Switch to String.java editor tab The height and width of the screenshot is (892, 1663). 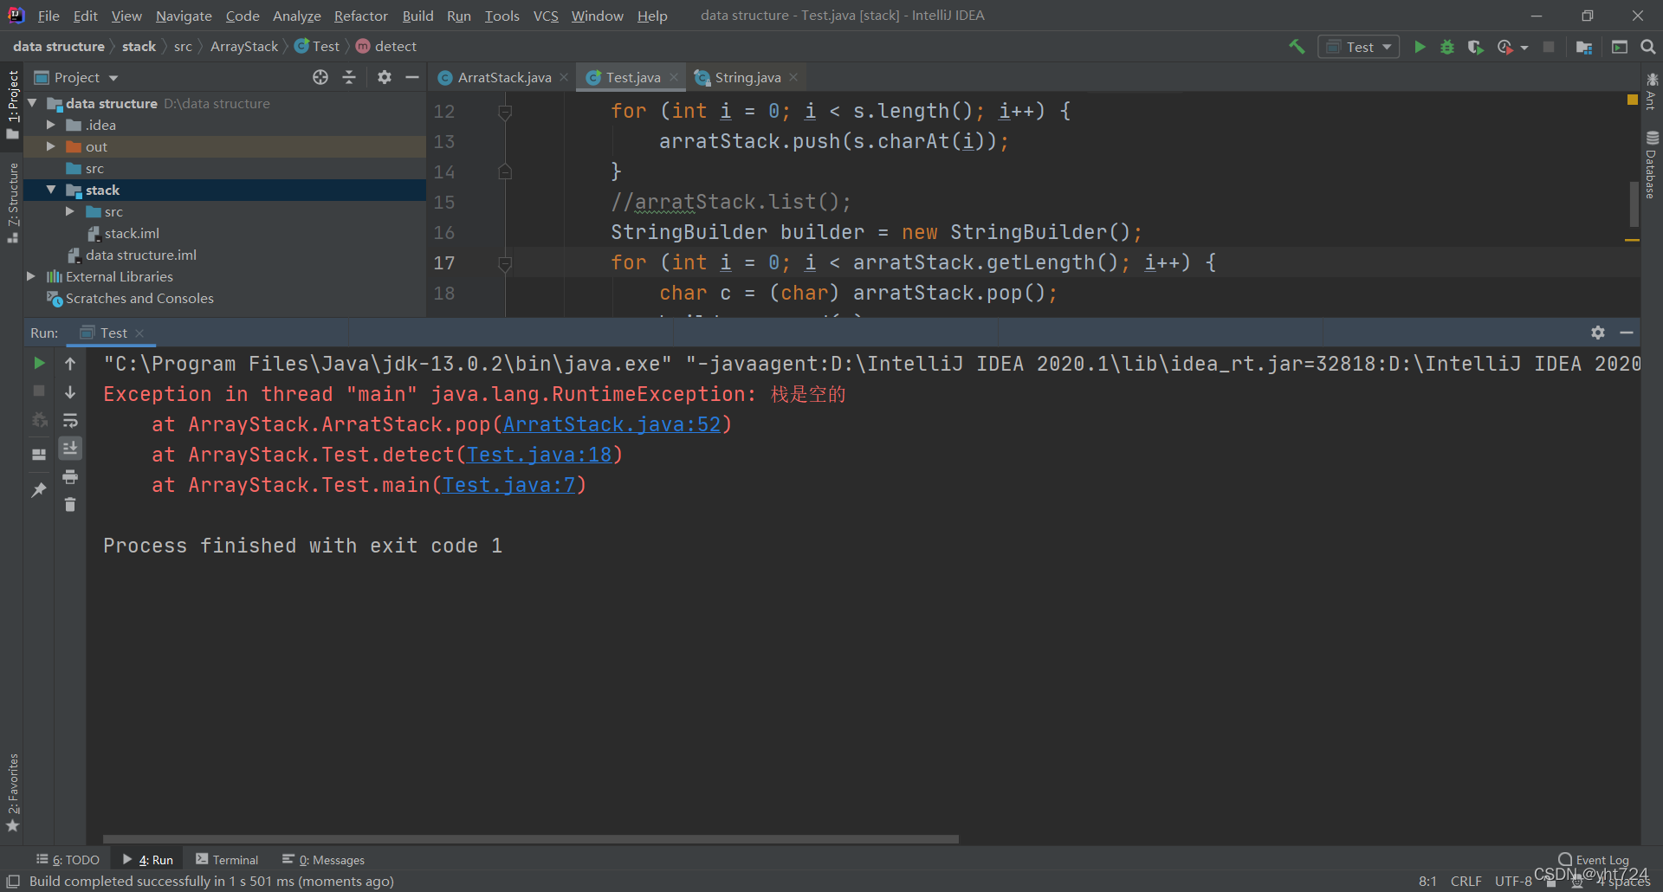click(747, 77)
